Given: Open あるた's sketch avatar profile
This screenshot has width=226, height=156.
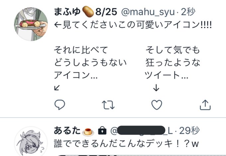Looking at the screenshot, I should (x=31, y=141).
